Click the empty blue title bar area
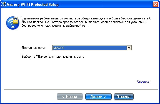160x104 pixels. coord(105,5)
